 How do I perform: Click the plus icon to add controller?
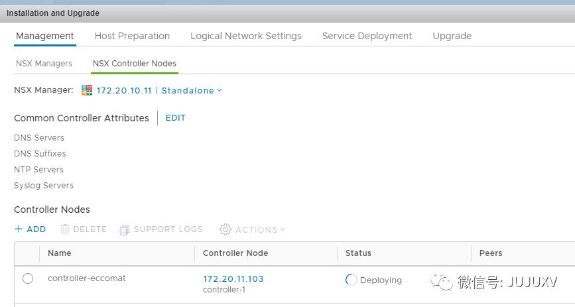click(x=18, y=229)
